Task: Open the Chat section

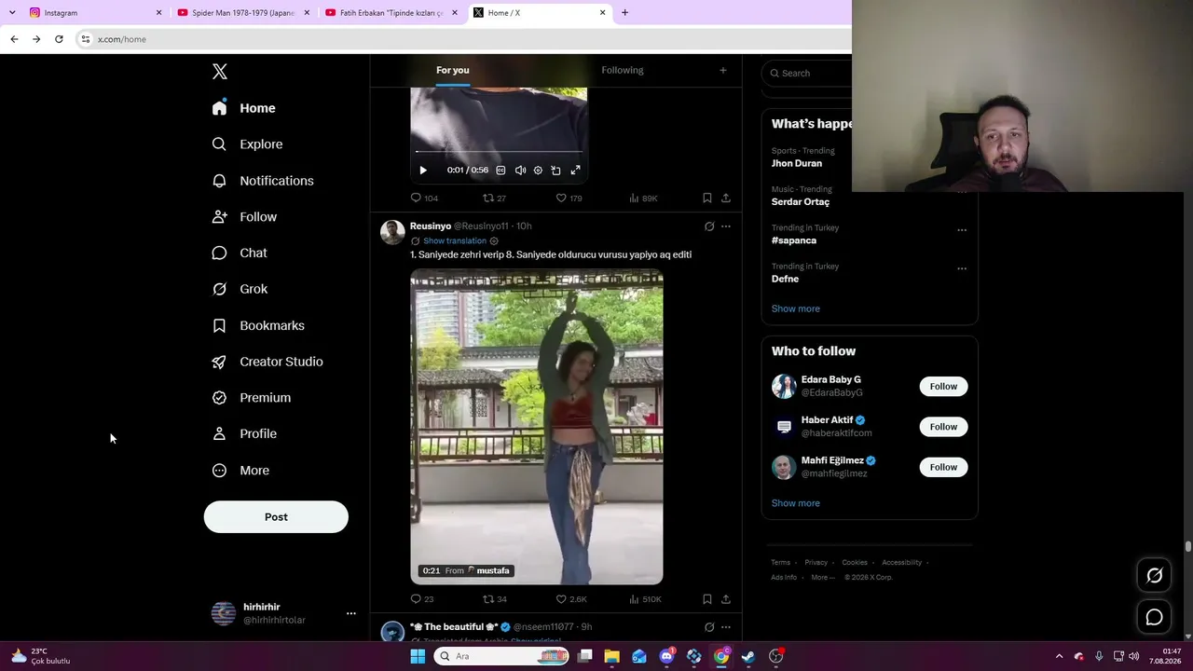Action: click(240, 253)
